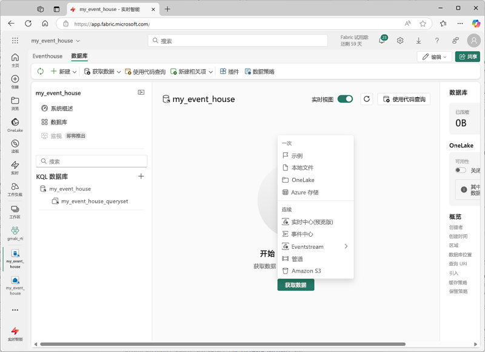The width and height of the screenshot is (485, 352).
Task: Open the Create plus icon in sidebar
Action: tap(15, 82)
